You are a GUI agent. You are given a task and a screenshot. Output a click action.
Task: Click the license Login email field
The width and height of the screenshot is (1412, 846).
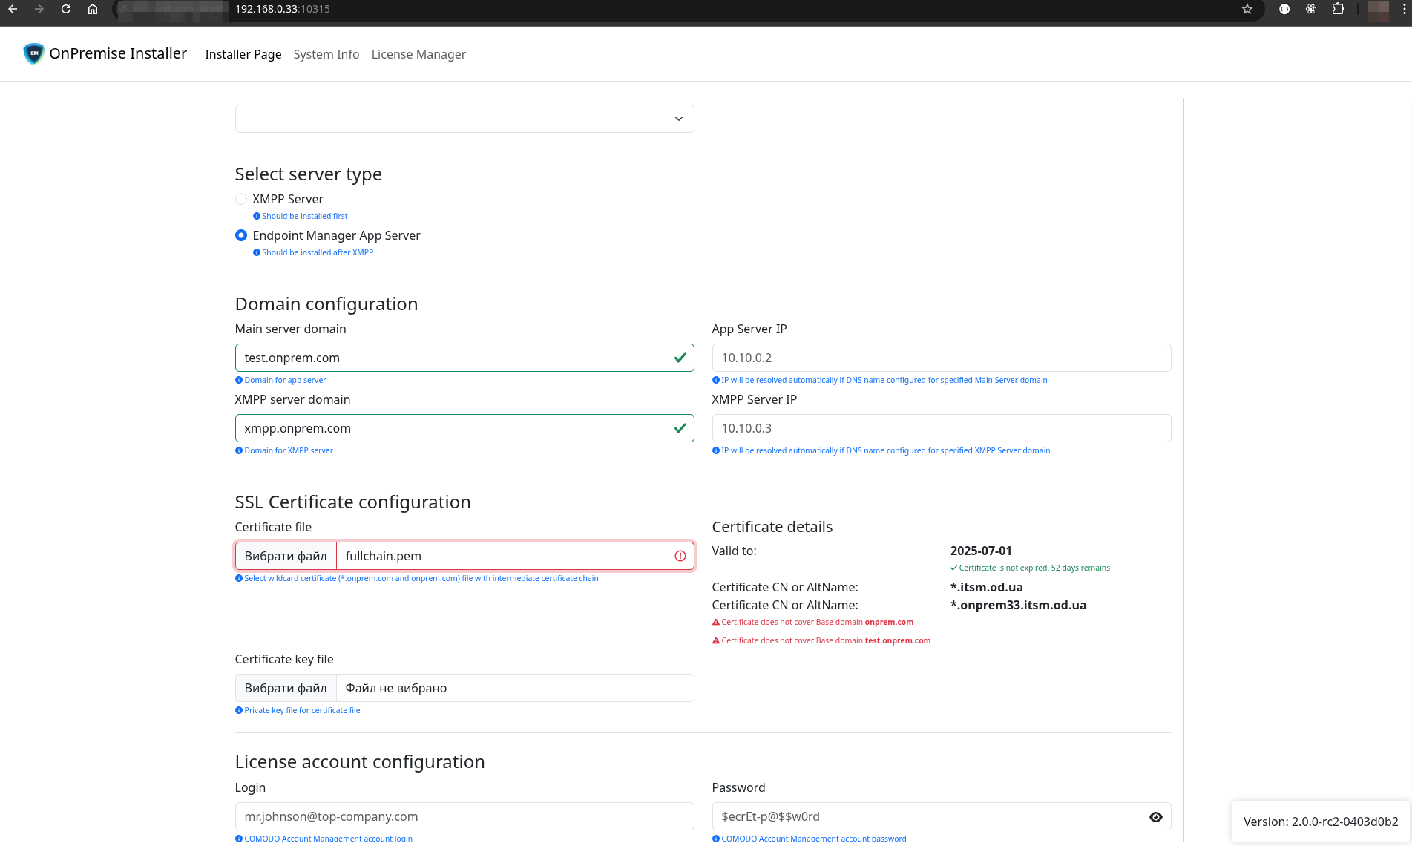464,816
